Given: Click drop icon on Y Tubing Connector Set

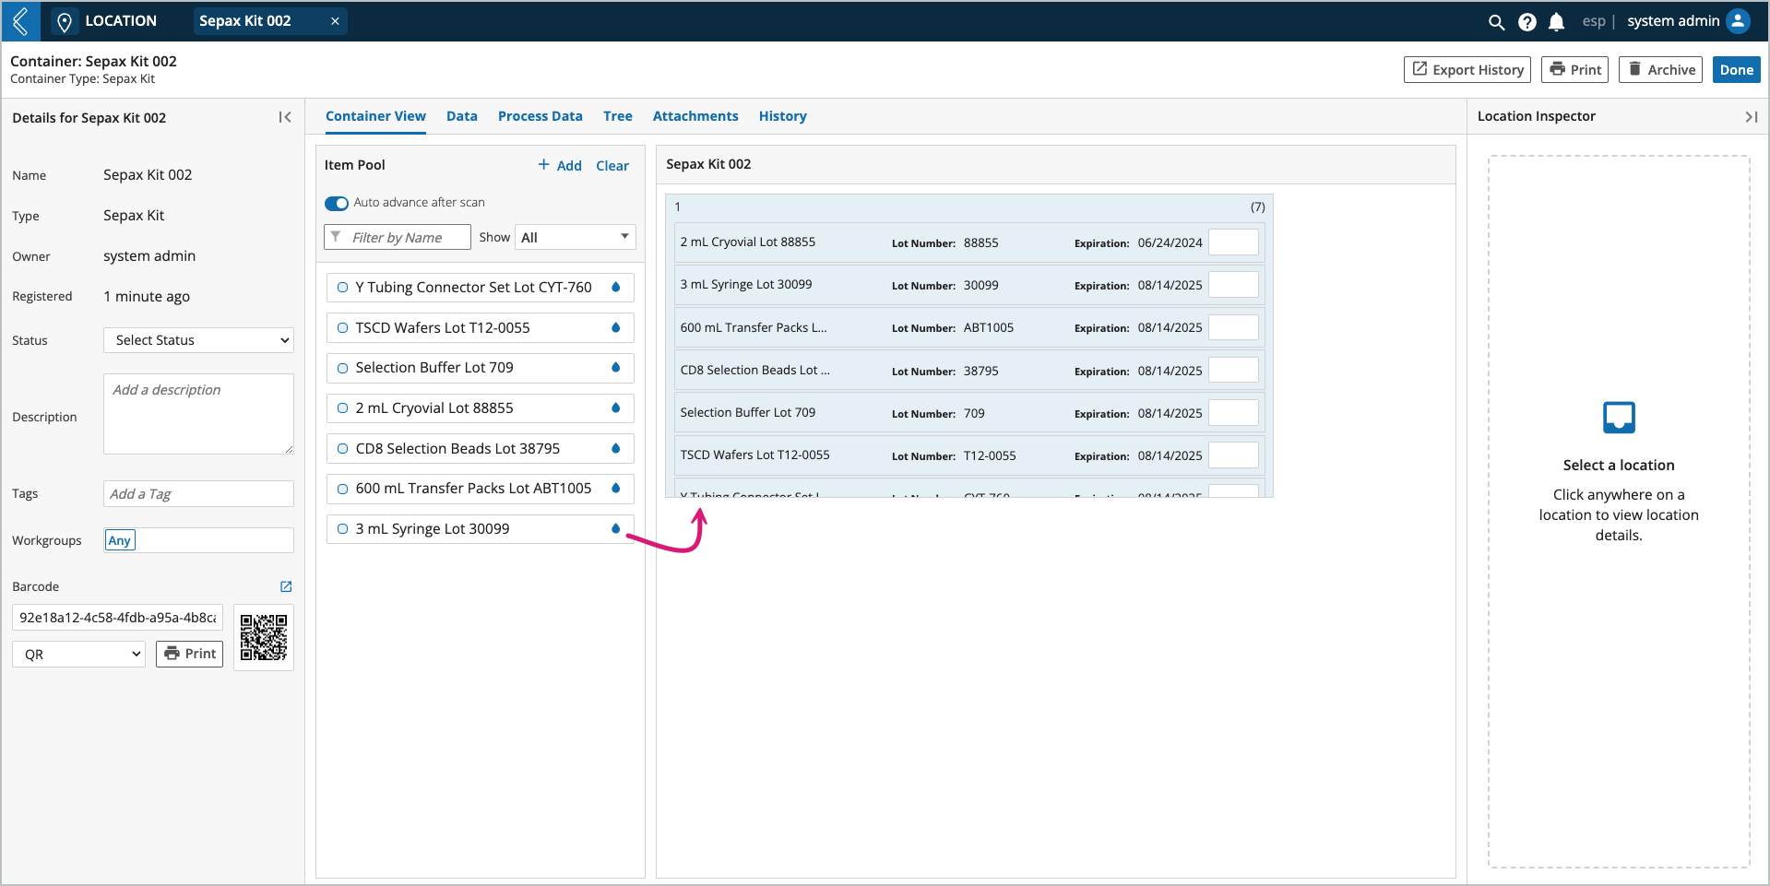Looking at the screenshot, I should point(615,287).
